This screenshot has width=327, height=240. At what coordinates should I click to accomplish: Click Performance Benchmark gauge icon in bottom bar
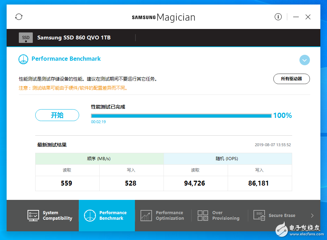(x=90, y=216)
